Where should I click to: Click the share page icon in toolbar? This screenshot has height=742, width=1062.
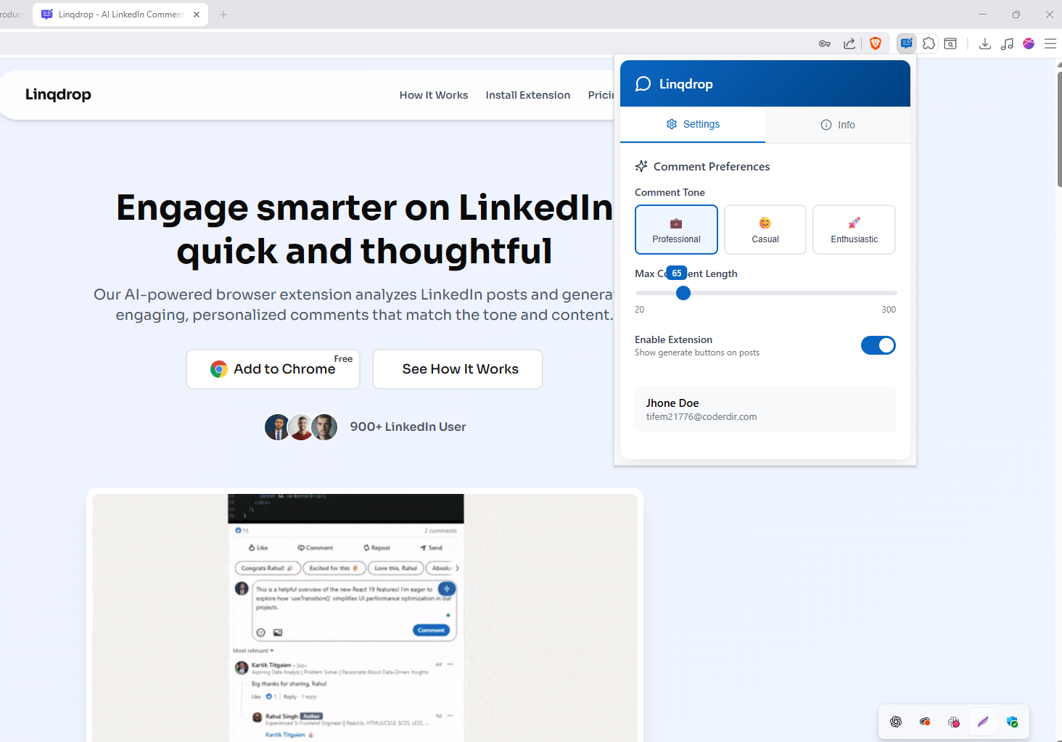click(849, 44)
